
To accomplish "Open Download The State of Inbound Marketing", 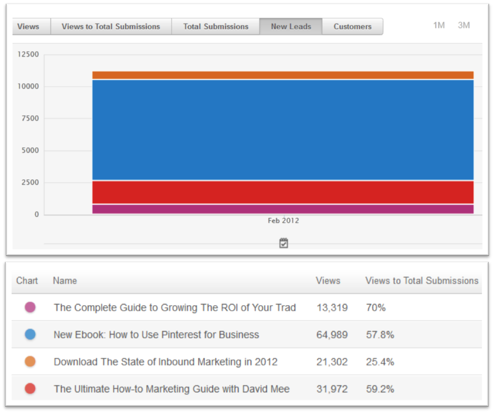I will (166, 362).
